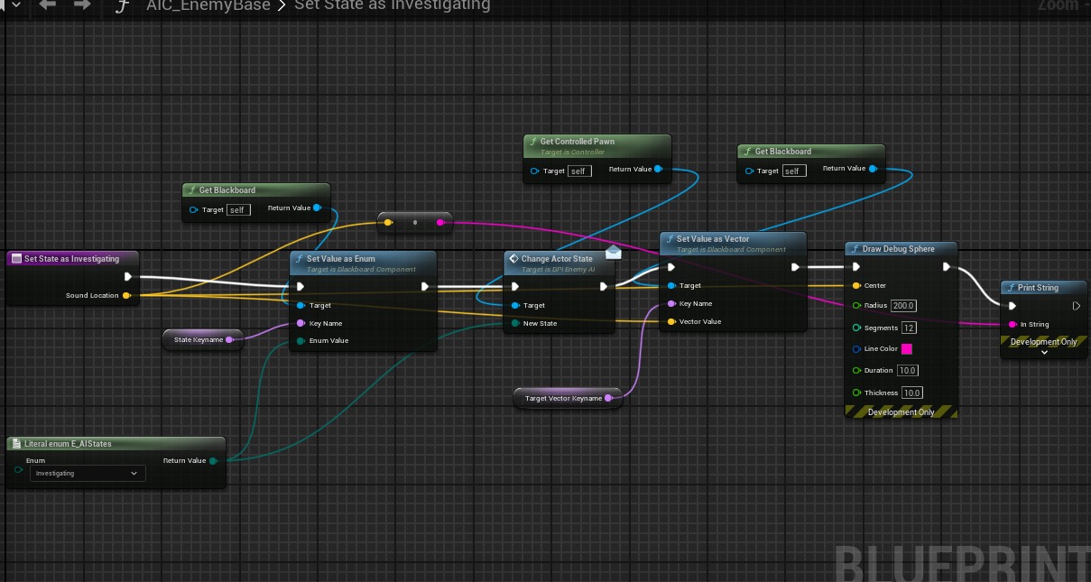
Task: Click Target pin on Set Value as Vector
Action: click(670, 286)
